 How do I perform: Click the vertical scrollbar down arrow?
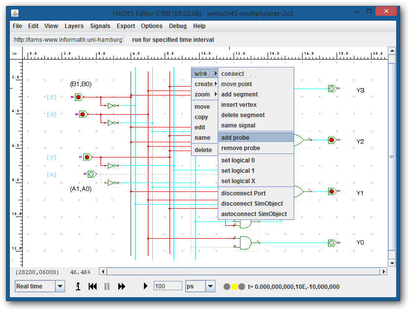click(x=392, y=263)
